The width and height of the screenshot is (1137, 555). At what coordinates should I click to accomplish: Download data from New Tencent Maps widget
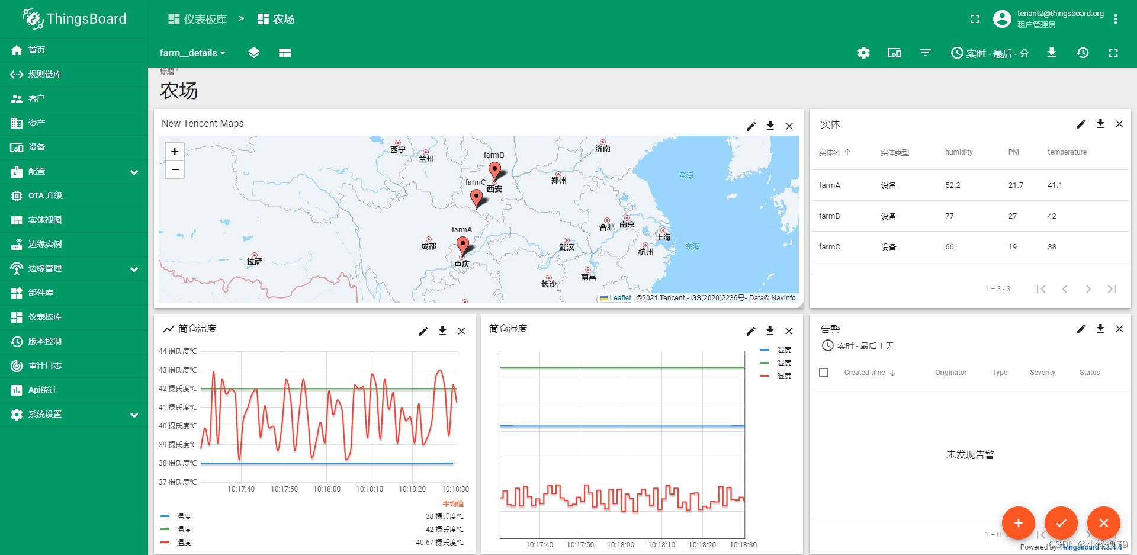pos(770,126)
